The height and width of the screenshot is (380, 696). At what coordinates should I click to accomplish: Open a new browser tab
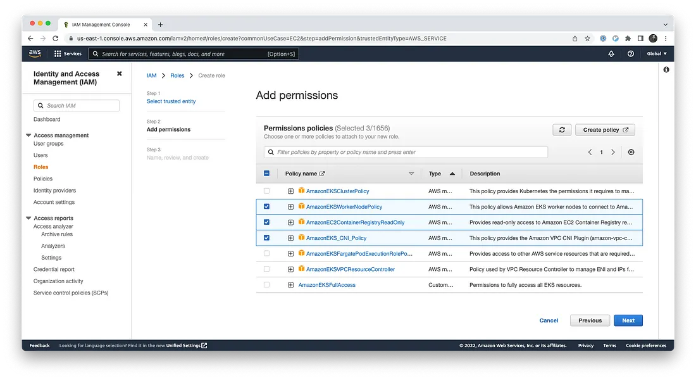click(160, 25)
